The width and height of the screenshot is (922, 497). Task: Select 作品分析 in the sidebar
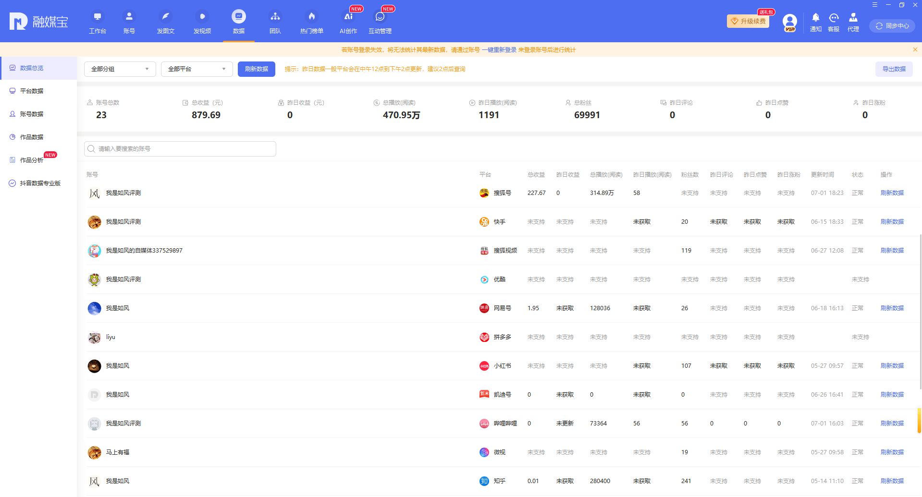(x=38, y=160)
